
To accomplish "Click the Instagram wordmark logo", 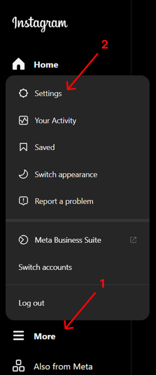I will [40, 24].
